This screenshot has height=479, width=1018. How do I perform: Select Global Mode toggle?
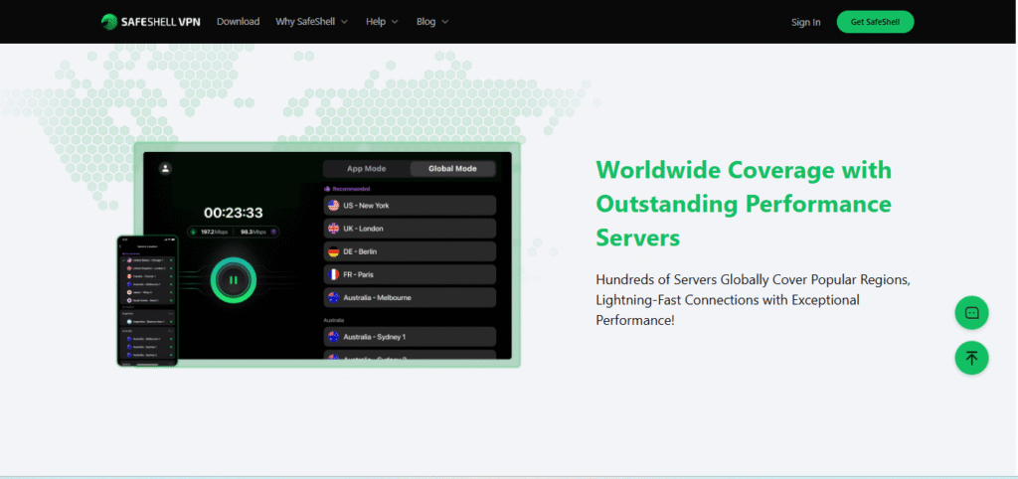click(x=452, y=169)
